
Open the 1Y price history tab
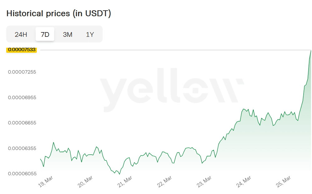tap(90, 34)
